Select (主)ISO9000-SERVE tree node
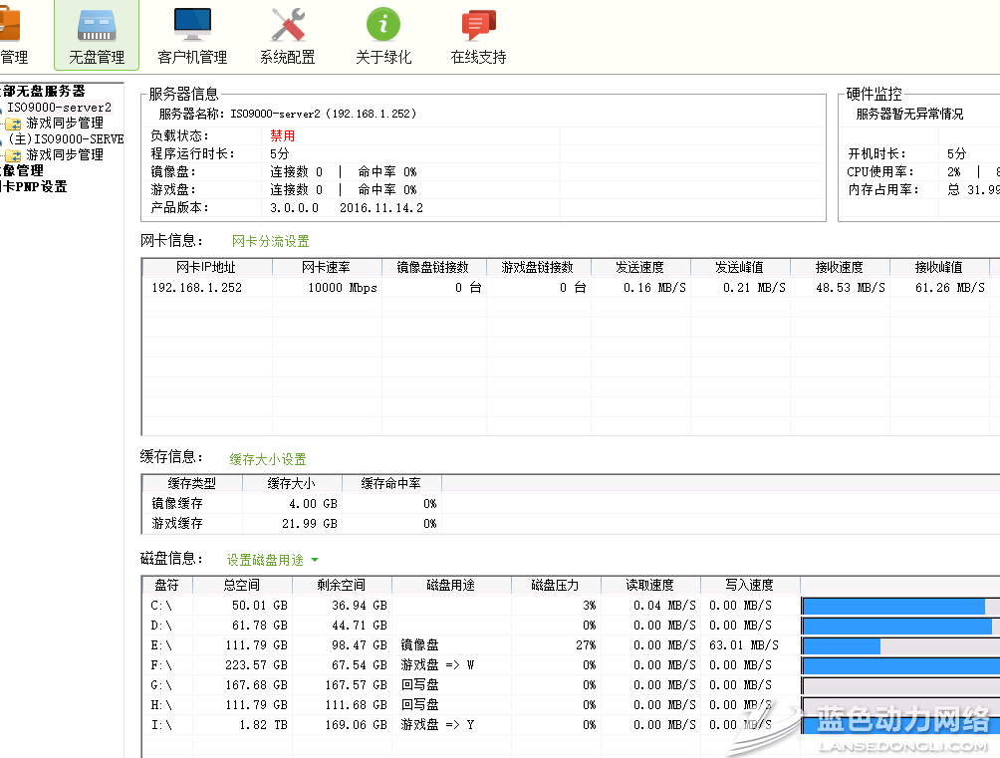Viewport: 1000px width, 758px height. point(66,139)
